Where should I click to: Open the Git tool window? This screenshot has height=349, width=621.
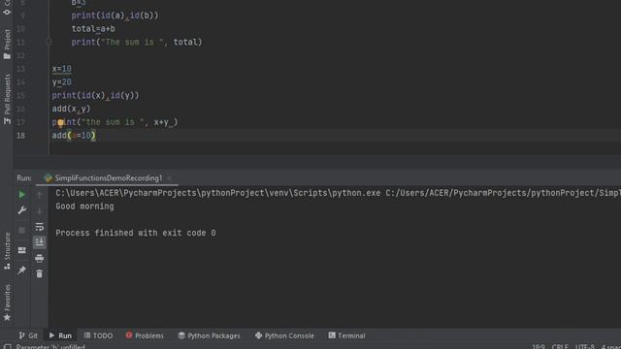[28, 335]
